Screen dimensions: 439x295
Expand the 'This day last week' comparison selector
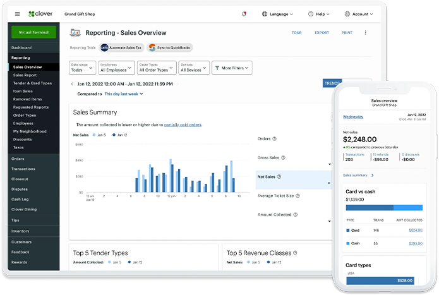(x=124, y=93)
